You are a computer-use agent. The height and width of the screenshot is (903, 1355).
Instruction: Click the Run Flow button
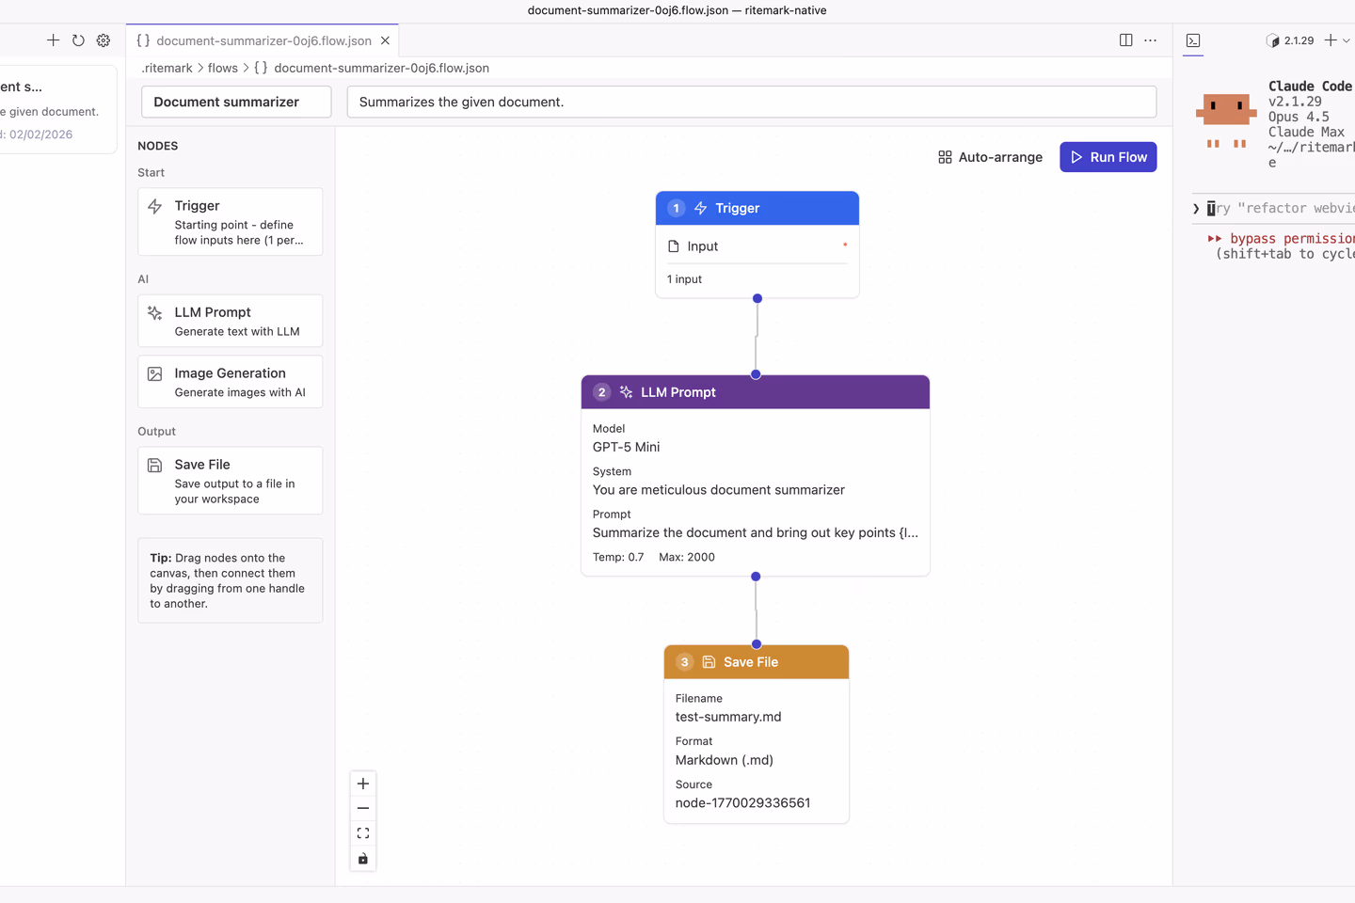tap(1108, 157)
